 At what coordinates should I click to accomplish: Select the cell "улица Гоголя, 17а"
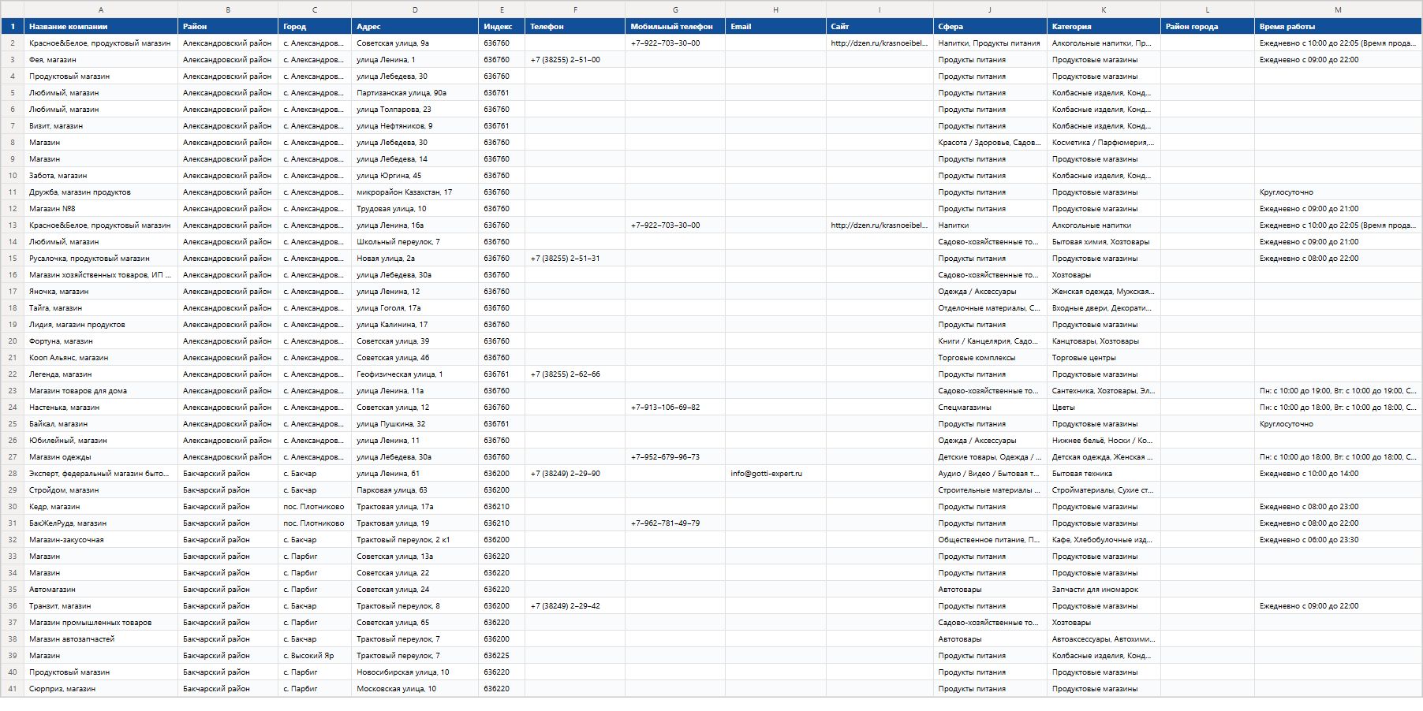[415, 308]
